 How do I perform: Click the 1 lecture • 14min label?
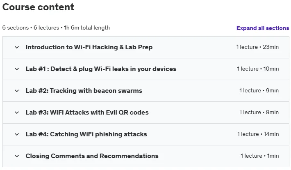(x=258, y=134)
